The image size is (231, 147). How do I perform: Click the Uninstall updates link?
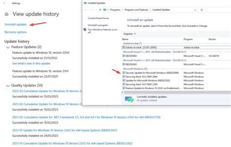[x=15, y=24]
